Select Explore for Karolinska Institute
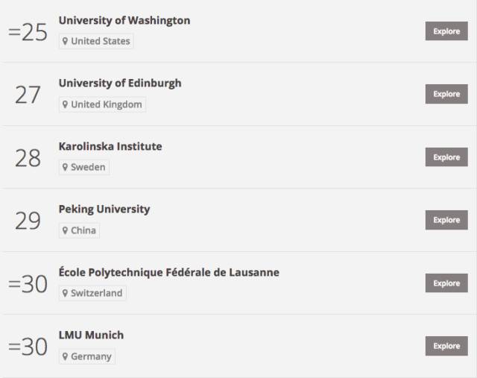Image resolution: width=477 pixels, height=378 pixels. coord(446,157)
